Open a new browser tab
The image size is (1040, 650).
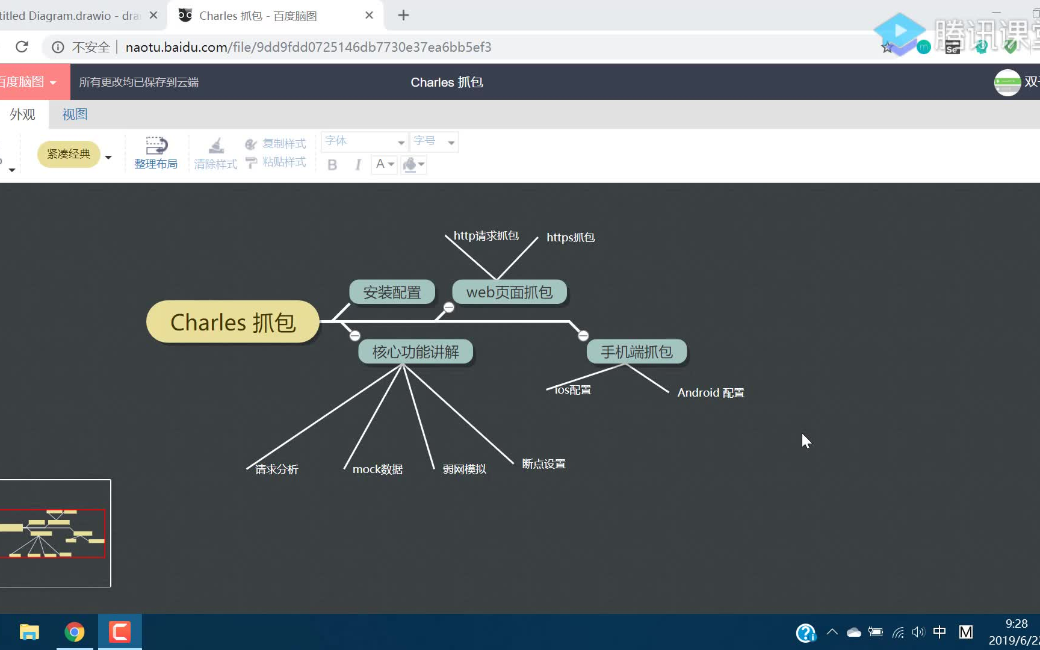pos(404,16)
